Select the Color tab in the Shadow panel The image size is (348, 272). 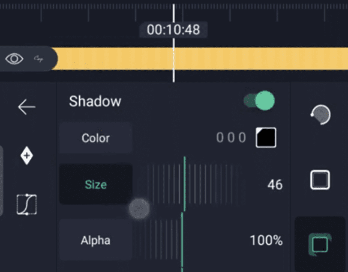click(x=96, y=138)
